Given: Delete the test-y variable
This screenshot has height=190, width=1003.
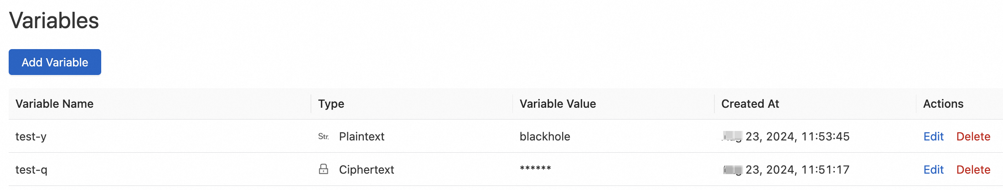Looking at the screenshot, I should click(973, 136).
